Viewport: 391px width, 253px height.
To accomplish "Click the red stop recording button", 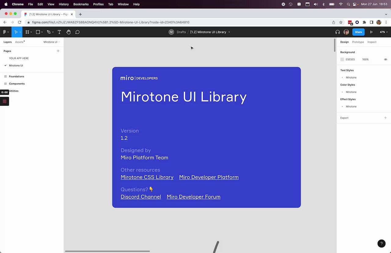I will pos(5,101).
